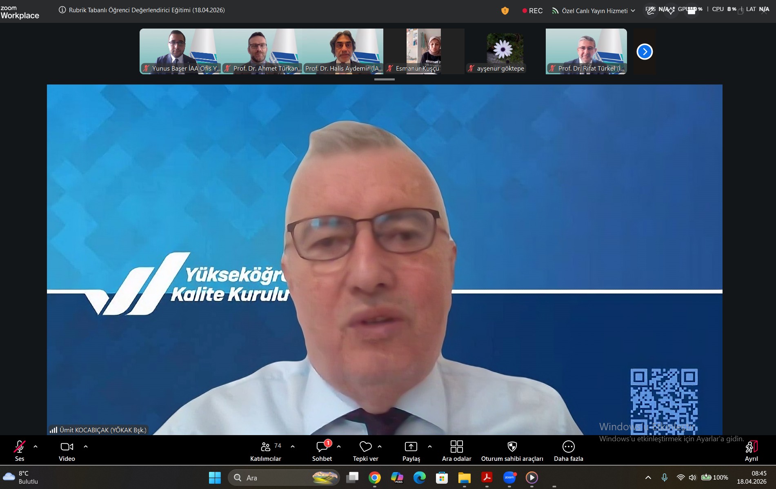Open Oturum sahibi araçları host tools
Screen dimensions: 776x489
click(512, 451)
